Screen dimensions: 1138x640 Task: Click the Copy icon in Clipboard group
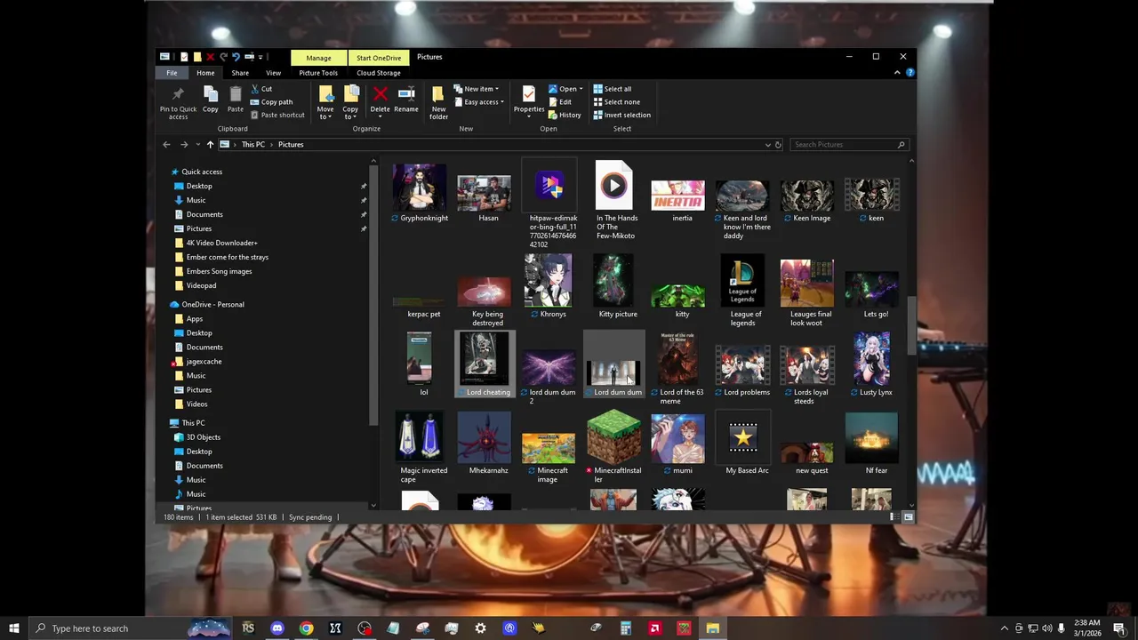click(211, 100)
